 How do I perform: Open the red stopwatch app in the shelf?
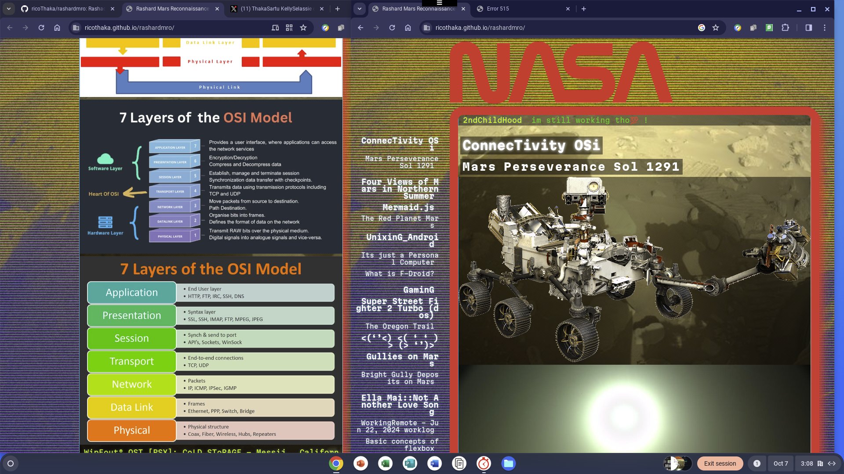click(484, 463)
